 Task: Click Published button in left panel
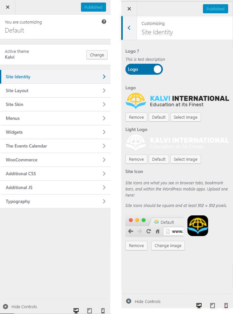(x=93, y=7)
